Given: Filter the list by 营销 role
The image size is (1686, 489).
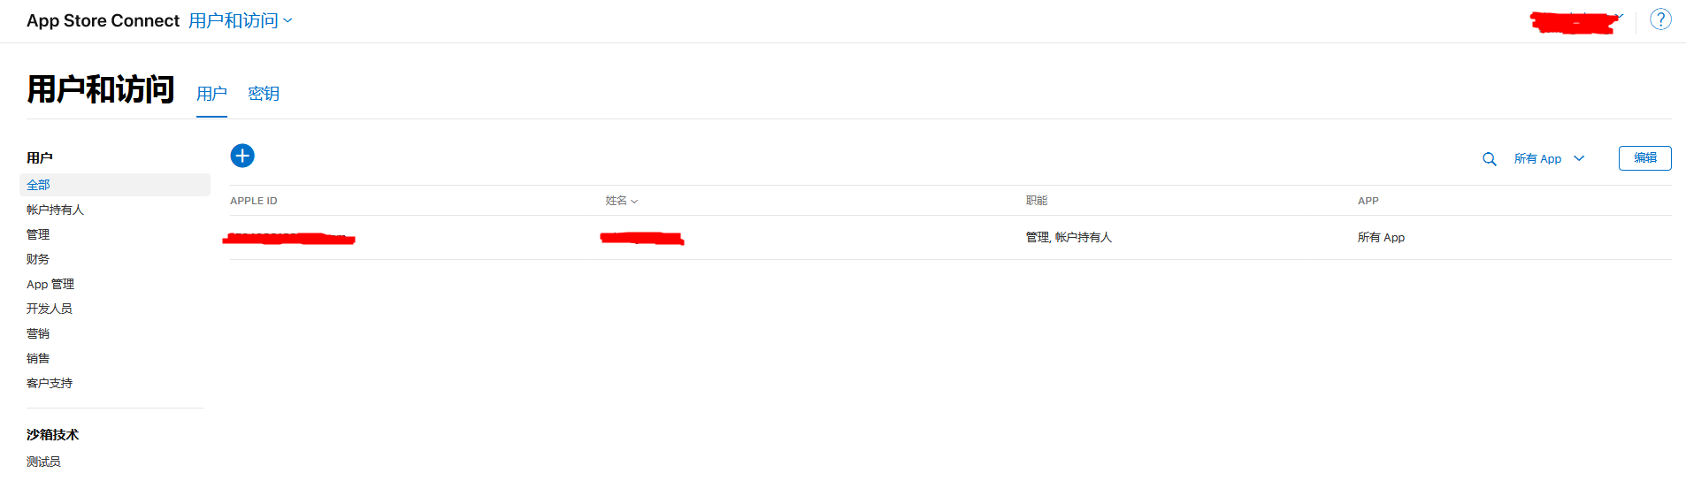Looking at the screenshot, I should click(38, 333).
